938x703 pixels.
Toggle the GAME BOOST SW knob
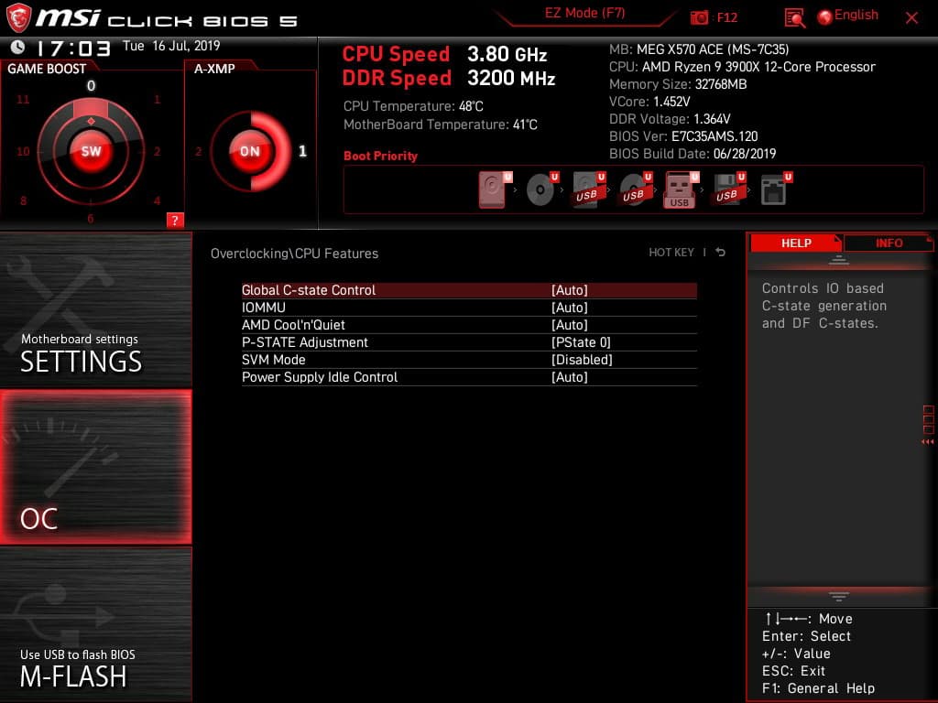click(x=91, y=151)
